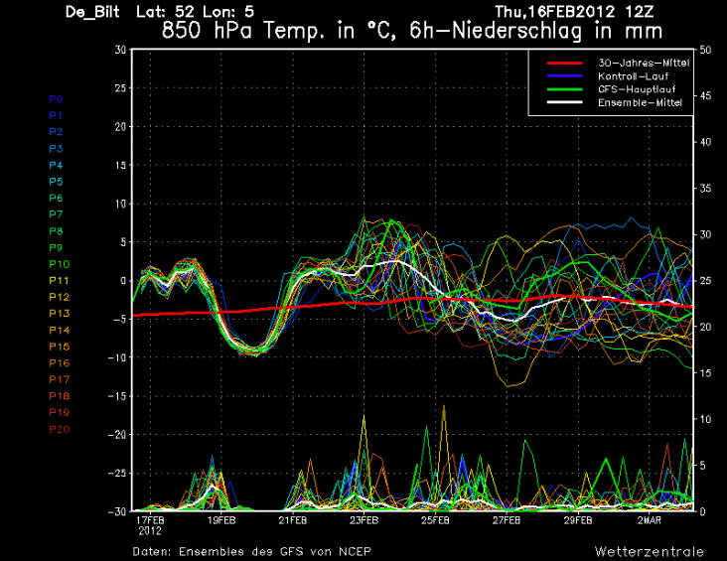Screen dimensions: 727x561
Task: Click the P10 member label
Action: point(60,264)
